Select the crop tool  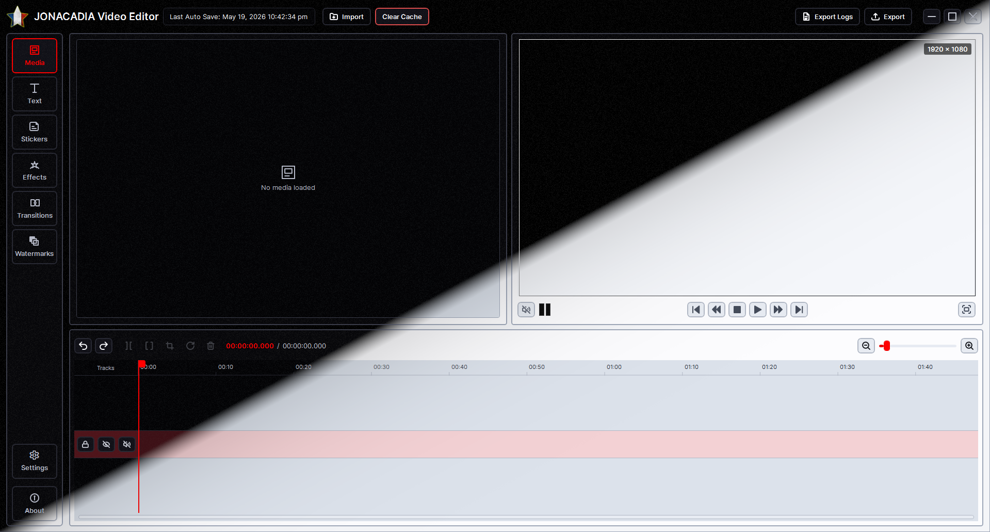[x=170, y=346]
